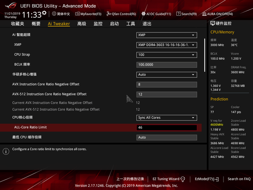The image size is (253, 190).
Task: Click Vcore 1.200 V reading
Action: point(236,59)
